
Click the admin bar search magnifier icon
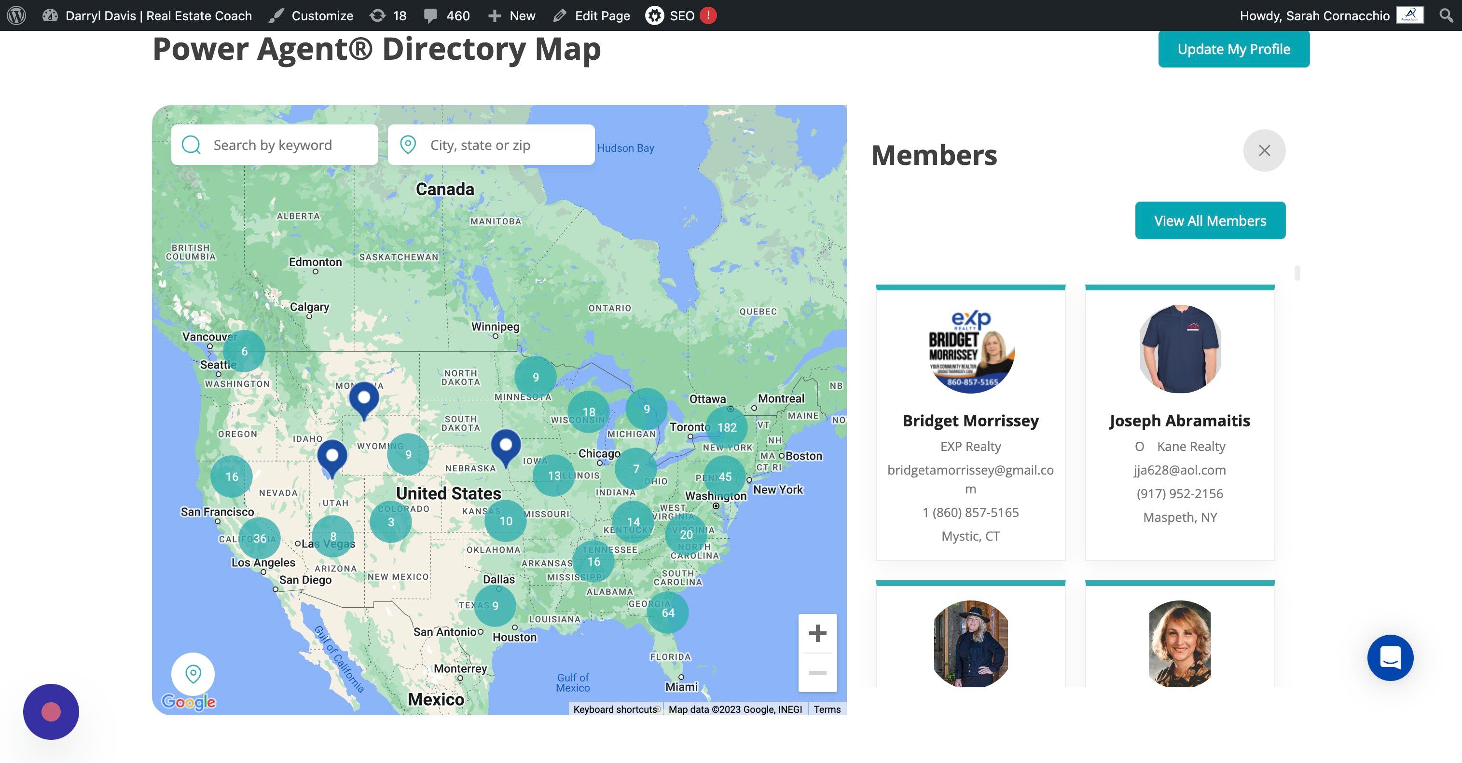pos(1446,15)
